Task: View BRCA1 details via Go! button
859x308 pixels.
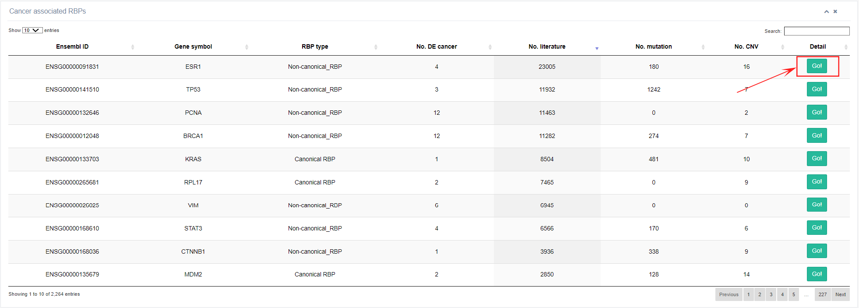Action: click(817, 136)
